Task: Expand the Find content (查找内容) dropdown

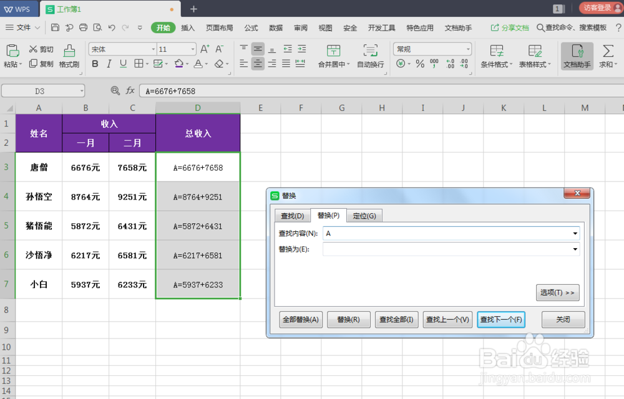Action: click(575, 233)
